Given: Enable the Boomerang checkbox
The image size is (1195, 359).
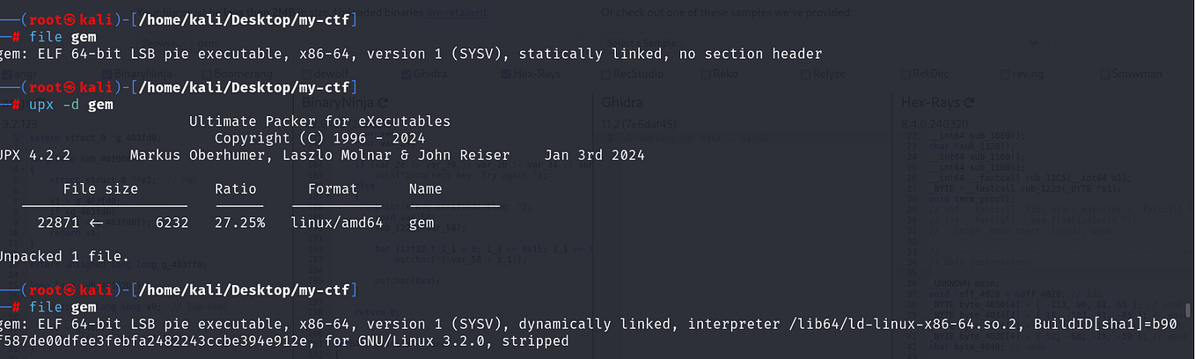Looking at the screenshot, I should click(x=206, y=74).
